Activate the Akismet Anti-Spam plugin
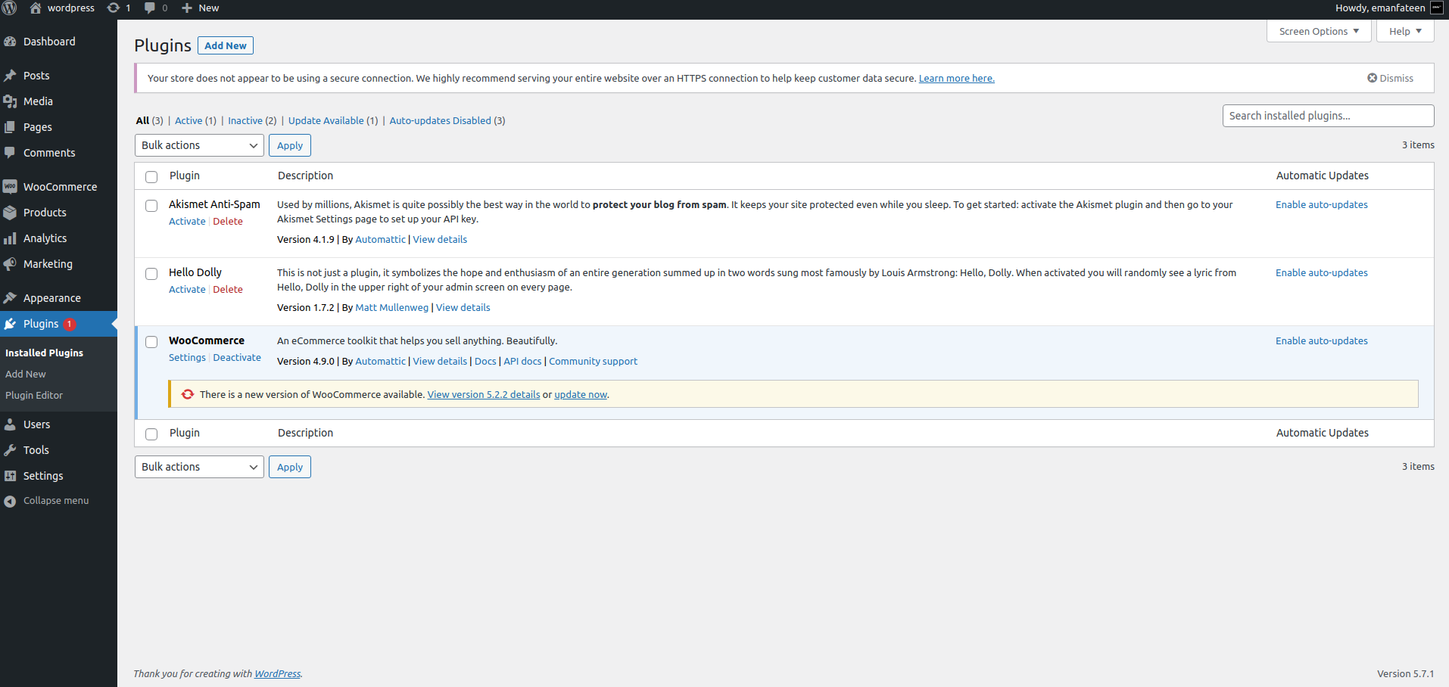 (187, 221)
